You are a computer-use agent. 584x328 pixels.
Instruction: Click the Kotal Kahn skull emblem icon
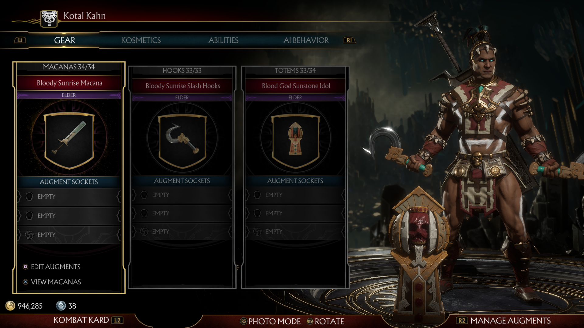49,19
